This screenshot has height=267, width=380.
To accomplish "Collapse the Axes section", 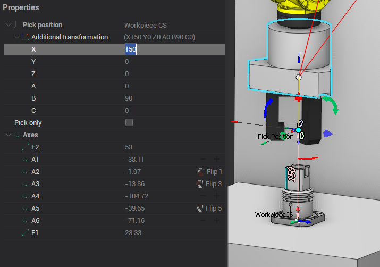I will (x=8, y=135).
